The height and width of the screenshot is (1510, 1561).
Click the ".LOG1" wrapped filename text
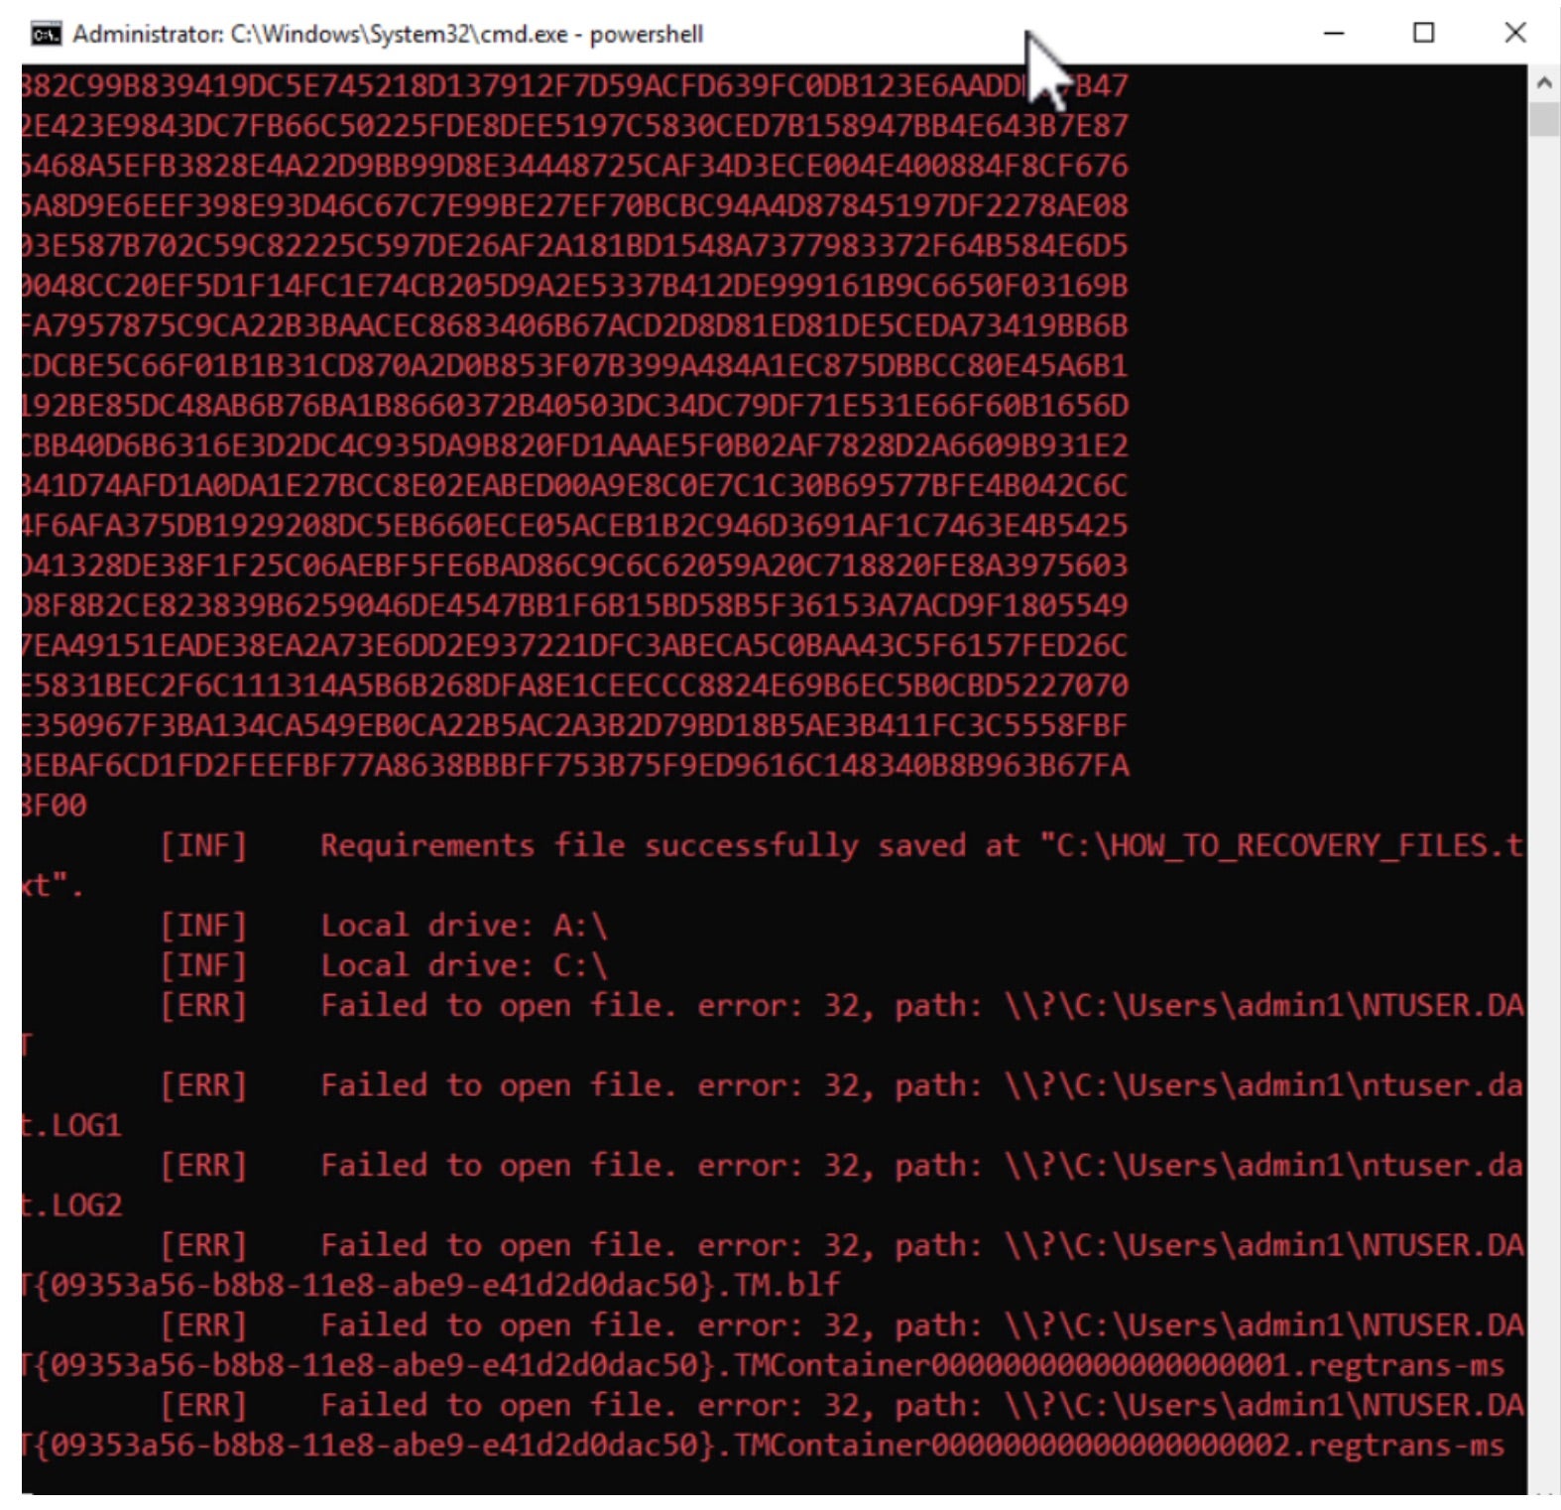[x=72, y=1125]
